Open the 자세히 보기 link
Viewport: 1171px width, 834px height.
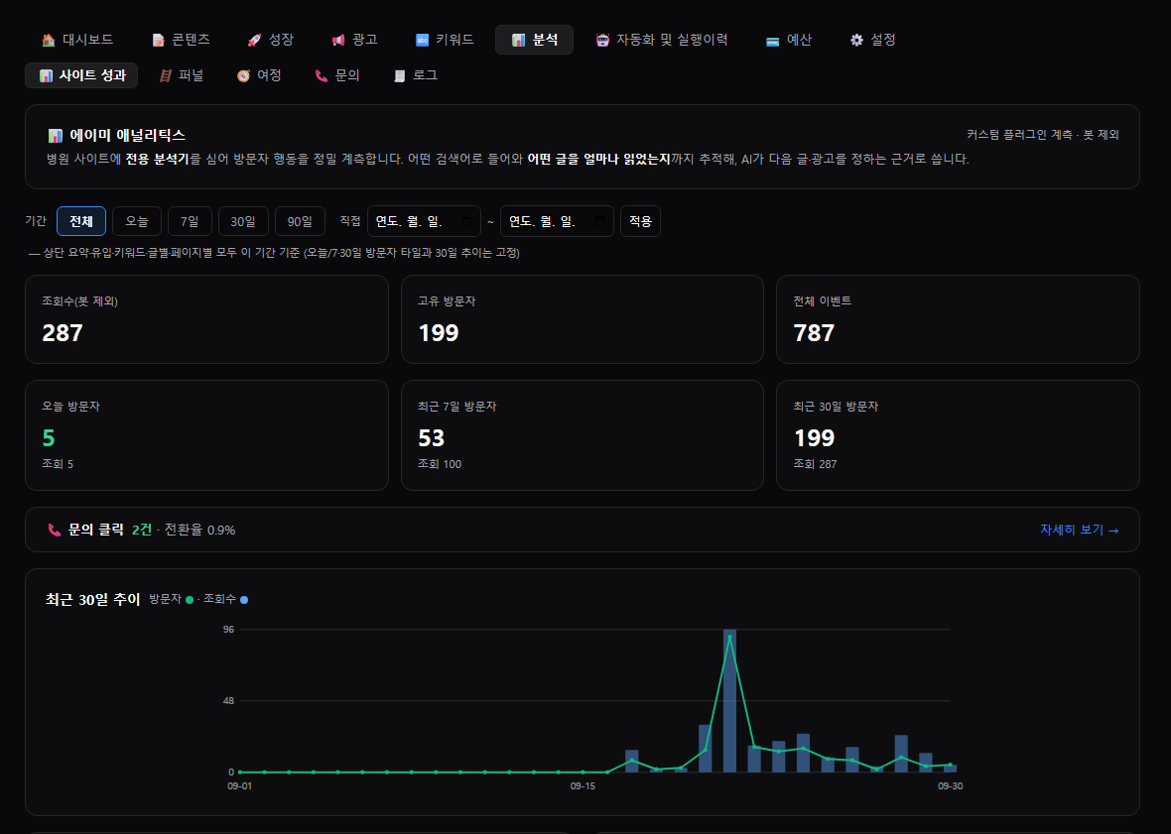(1079, 530)
